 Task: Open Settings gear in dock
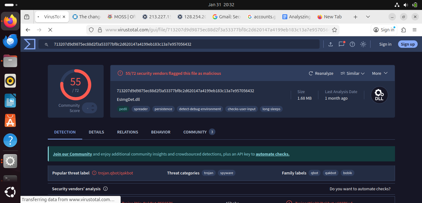coord(10,161)
